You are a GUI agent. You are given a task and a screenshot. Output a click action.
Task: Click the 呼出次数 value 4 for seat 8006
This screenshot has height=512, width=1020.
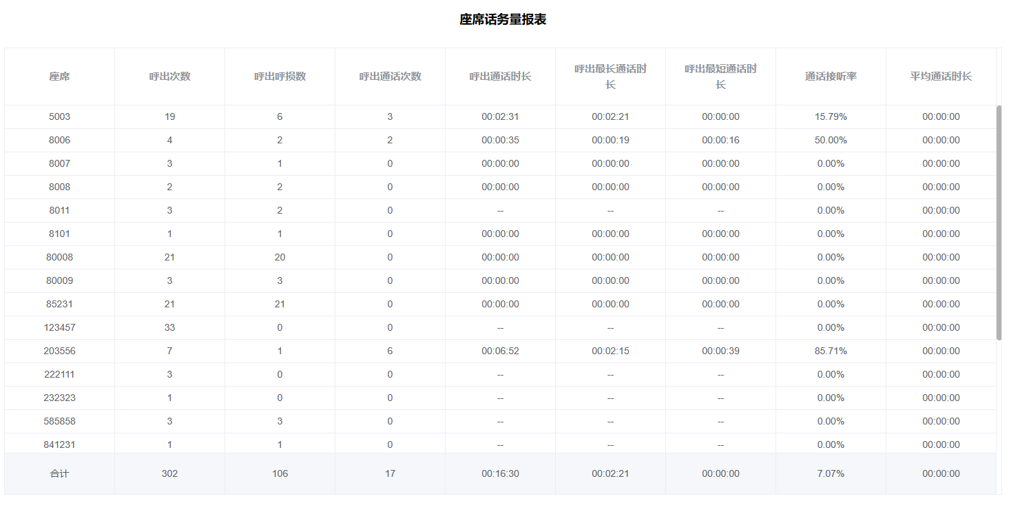click(x=169, y=141)
